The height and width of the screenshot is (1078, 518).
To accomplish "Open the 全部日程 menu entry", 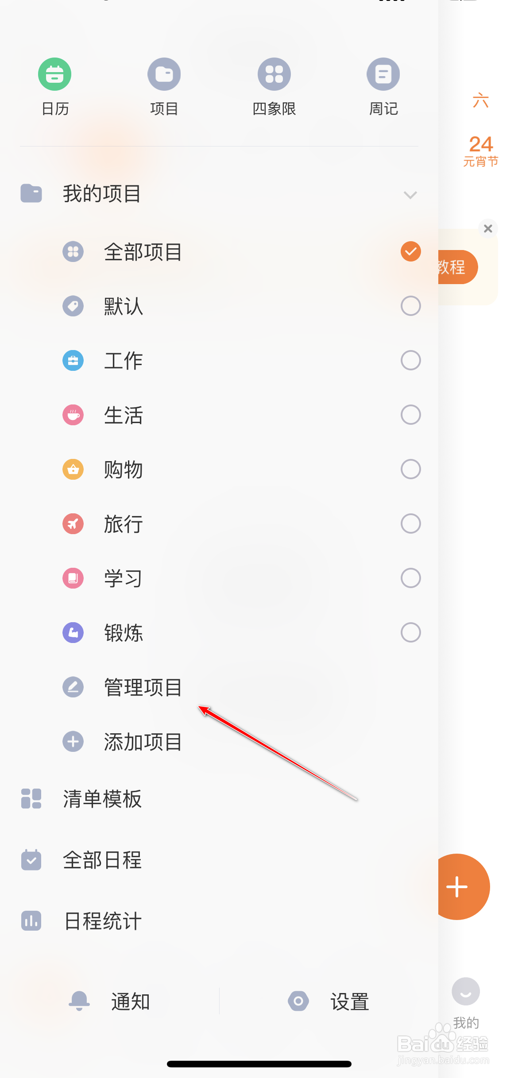I will click(102, 860).
